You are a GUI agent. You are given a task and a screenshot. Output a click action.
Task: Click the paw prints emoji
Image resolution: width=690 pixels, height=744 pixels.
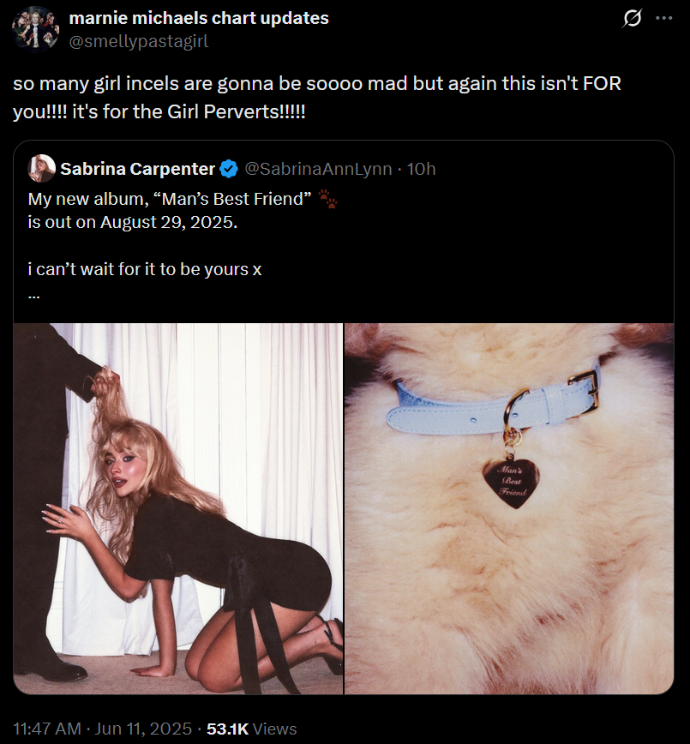[x=328, y=199]
